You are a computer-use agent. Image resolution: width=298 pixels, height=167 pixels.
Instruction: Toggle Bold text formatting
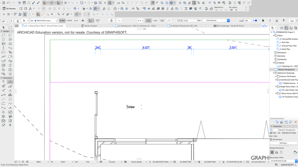(x=263, y=21)
